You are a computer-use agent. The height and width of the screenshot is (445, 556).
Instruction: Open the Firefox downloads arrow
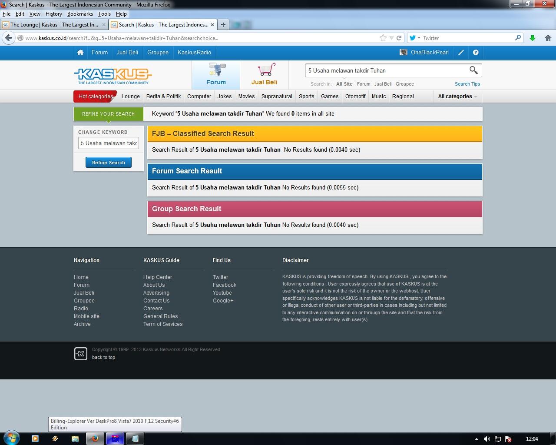point(533,38)
